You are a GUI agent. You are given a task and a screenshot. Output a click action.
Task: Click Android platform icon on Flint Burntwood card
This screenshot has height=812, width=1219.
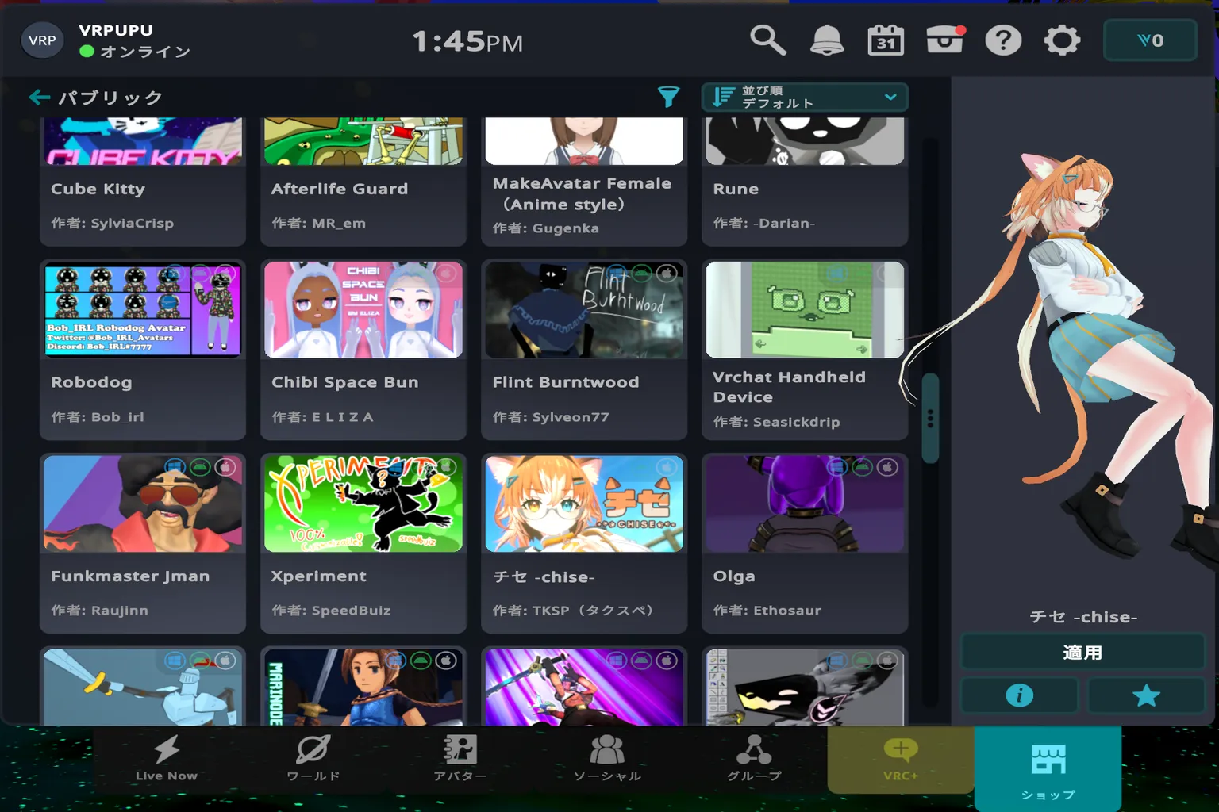coord(641,274)
